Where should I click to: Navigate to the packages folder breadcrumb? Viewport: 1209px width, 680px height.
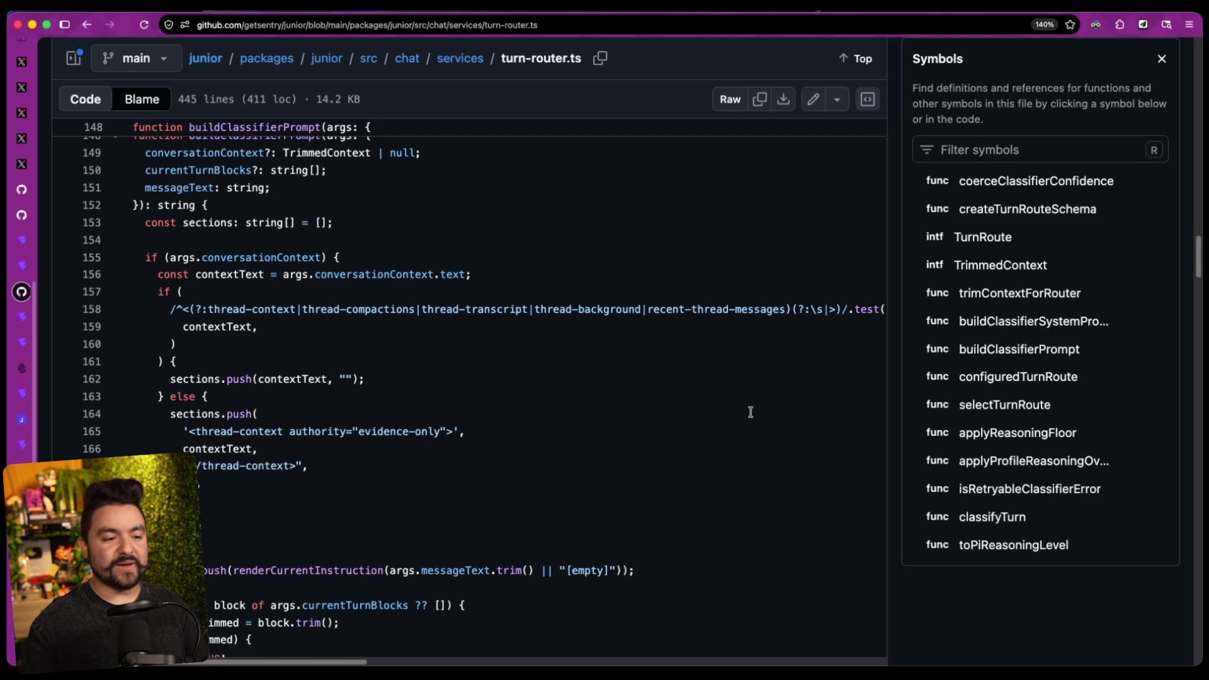pos(266,58)
